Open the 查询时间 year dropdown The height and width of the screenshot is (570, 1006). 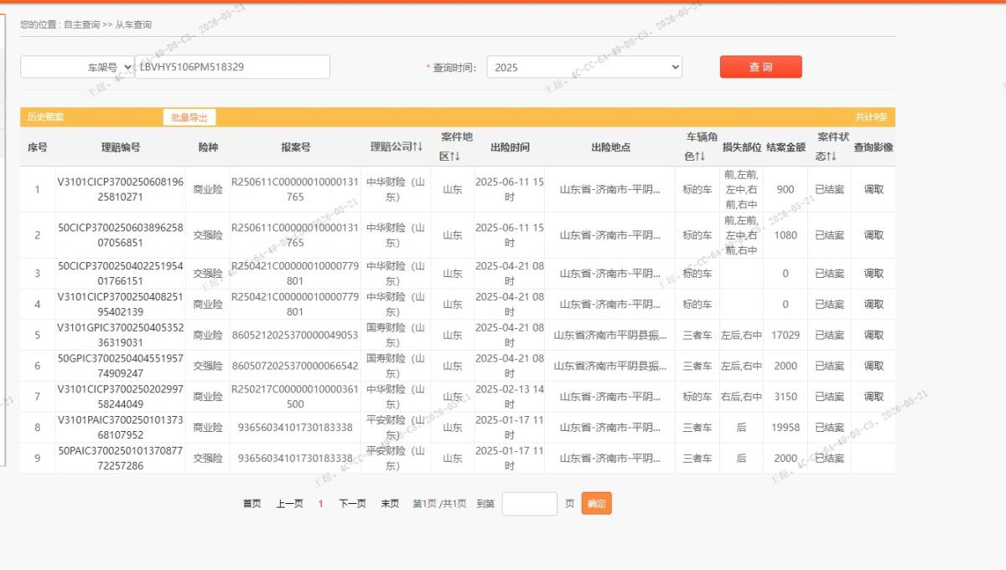point(584,67)
